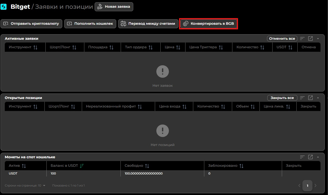Image resolution: width=328 pixels, height=195 pixels.
Task: Collapse the Активные заявки panel
Action: coord(318,38)
